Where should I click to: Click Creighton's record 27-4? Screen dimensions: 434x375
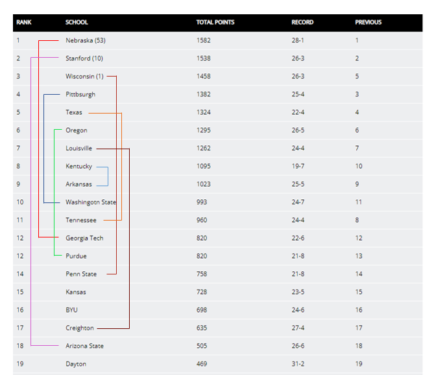(298, 328)
